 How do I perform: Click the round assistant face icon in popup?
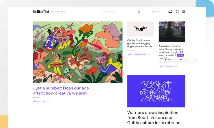coord(166,59)
